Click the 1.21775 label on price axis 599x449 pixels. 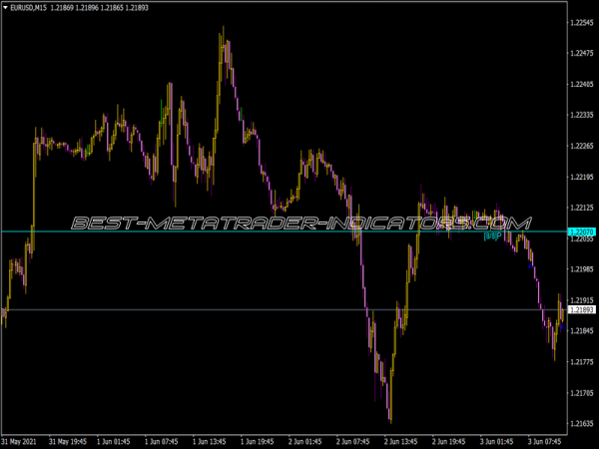click(581, 362)
